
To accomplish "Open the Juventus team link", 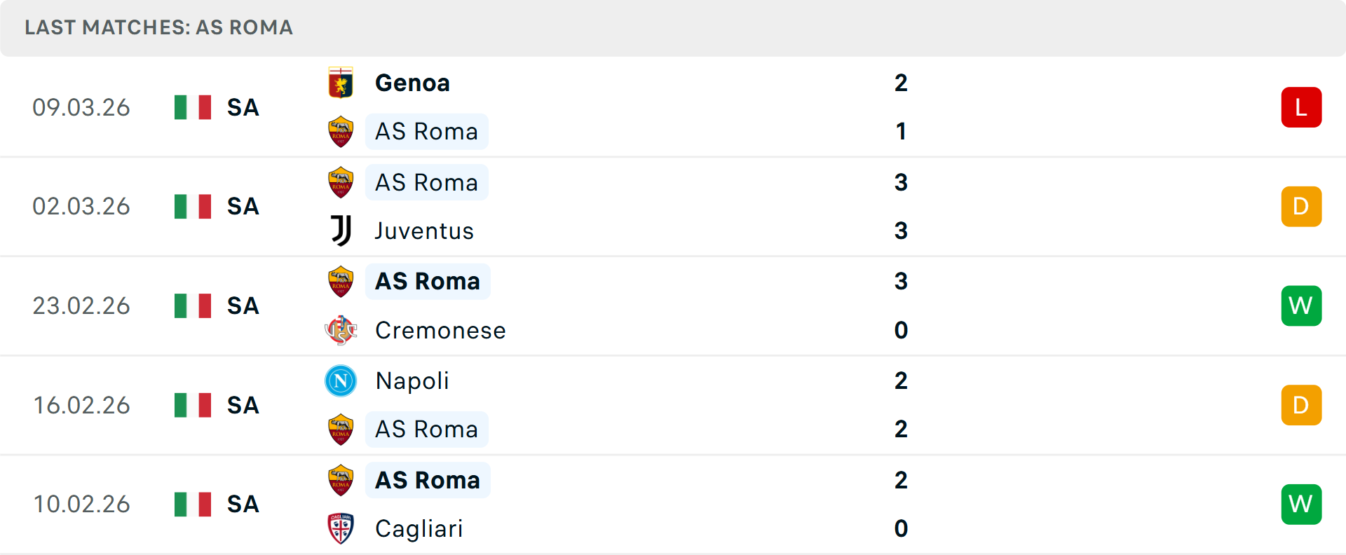I will pyautogui.click(x=424, y=231).
